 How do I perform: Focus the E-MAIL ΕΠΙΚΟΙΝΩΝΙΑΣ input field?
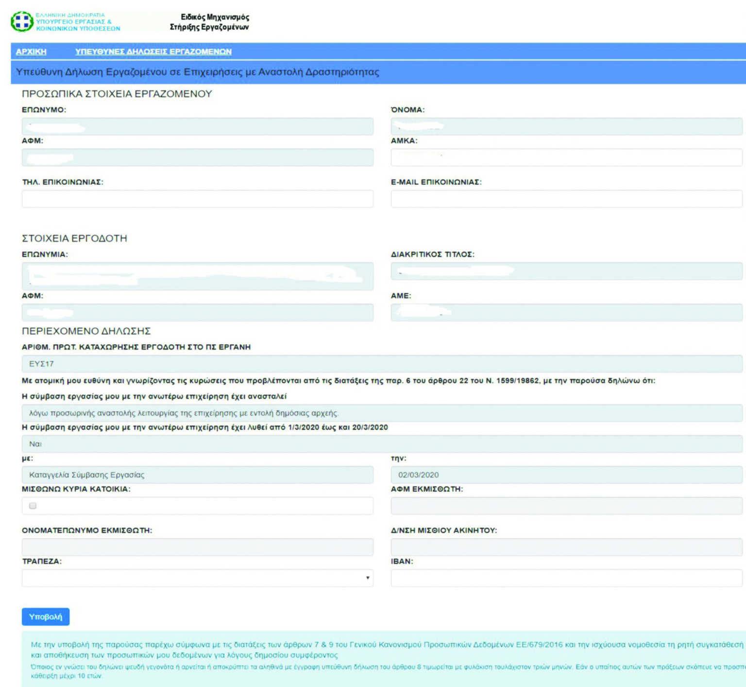566,199
